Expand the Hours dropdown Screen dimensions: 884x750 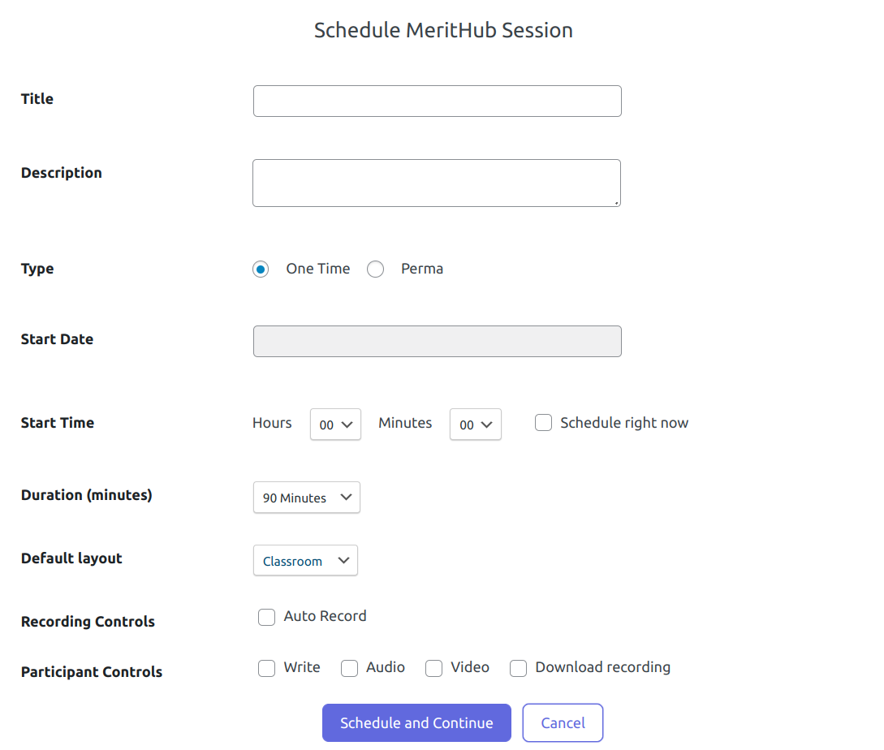click(x=335, y=425)
